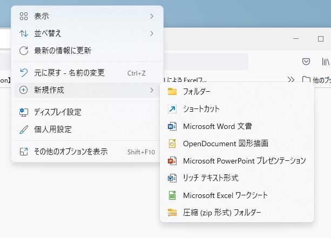The height and width of the screenshot is (238, 331).
Task: Choose 元に戻す - 名前の変更
Action: [x=87, y=73]
